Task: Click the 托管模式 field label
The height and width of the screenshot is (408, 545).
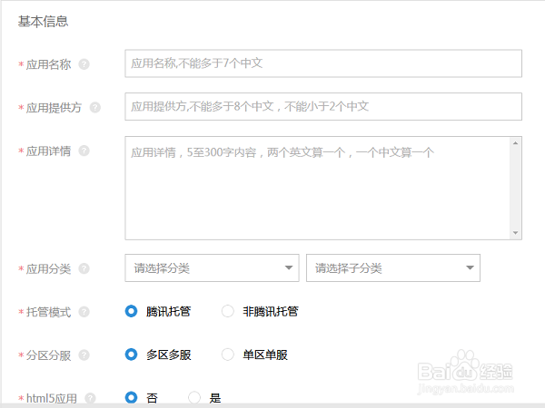Action: click(48, 312)
